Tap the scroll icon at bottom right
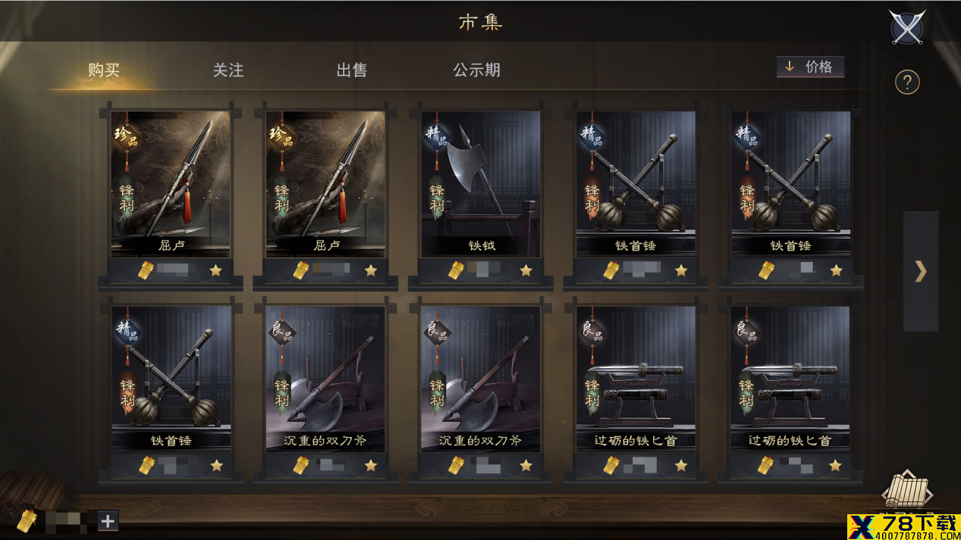961x540 pixels. pos(907,490)
